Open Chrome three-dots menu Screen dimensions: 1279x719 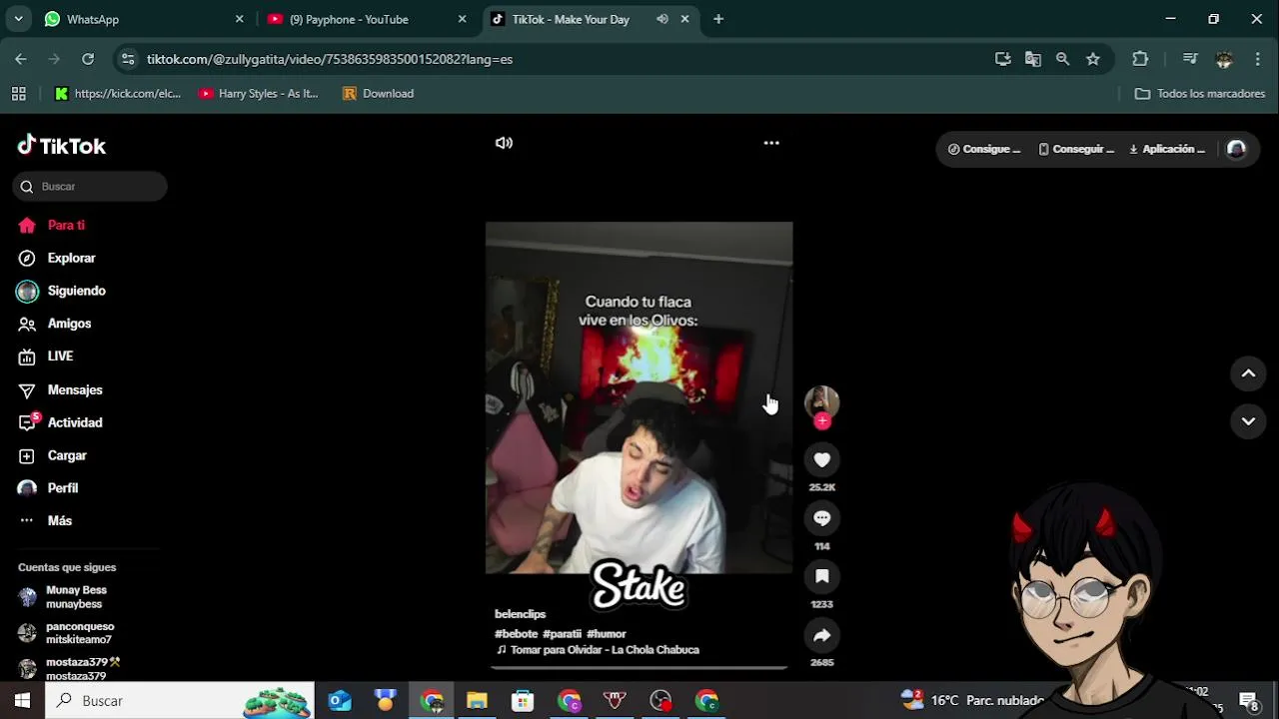1257,59
